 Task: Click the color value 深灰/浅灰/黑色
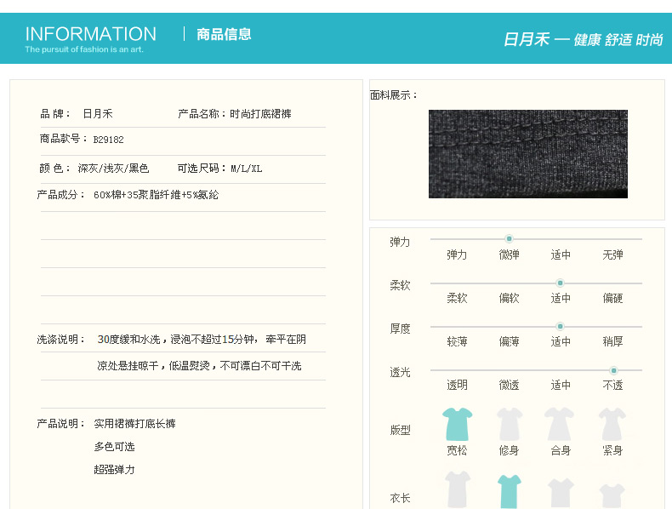coord(113,169)
